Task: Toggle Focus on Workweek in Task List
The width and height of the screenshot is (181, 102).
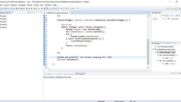Action: tap(172, 16)
